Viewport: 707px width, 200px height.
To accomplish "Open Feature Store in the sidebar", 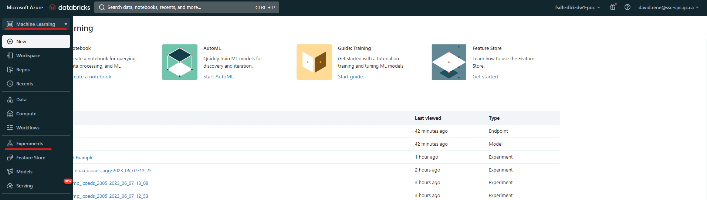I will [31, 158].
